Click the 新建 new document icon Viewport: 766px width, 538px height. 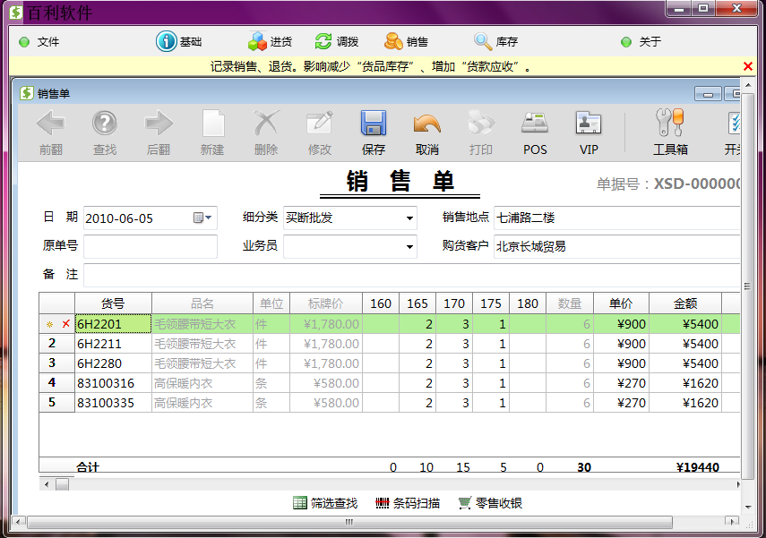pyautogui.click(x=213, y=123)
